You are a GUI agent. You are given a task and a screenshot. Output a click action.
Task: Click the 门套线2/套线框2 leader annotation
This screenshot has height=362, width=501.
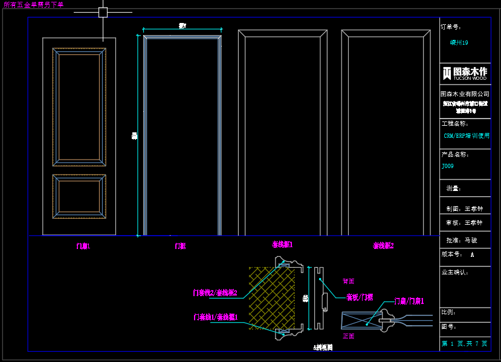(x=215, y=293)
